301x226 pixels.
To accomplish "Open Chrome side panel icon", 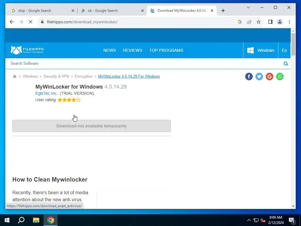I will [270, 22].
